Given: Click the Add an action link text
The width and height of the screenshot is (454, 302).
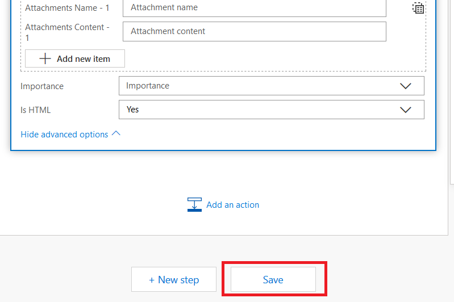Looking at the screenshot, I should point(232,205).
